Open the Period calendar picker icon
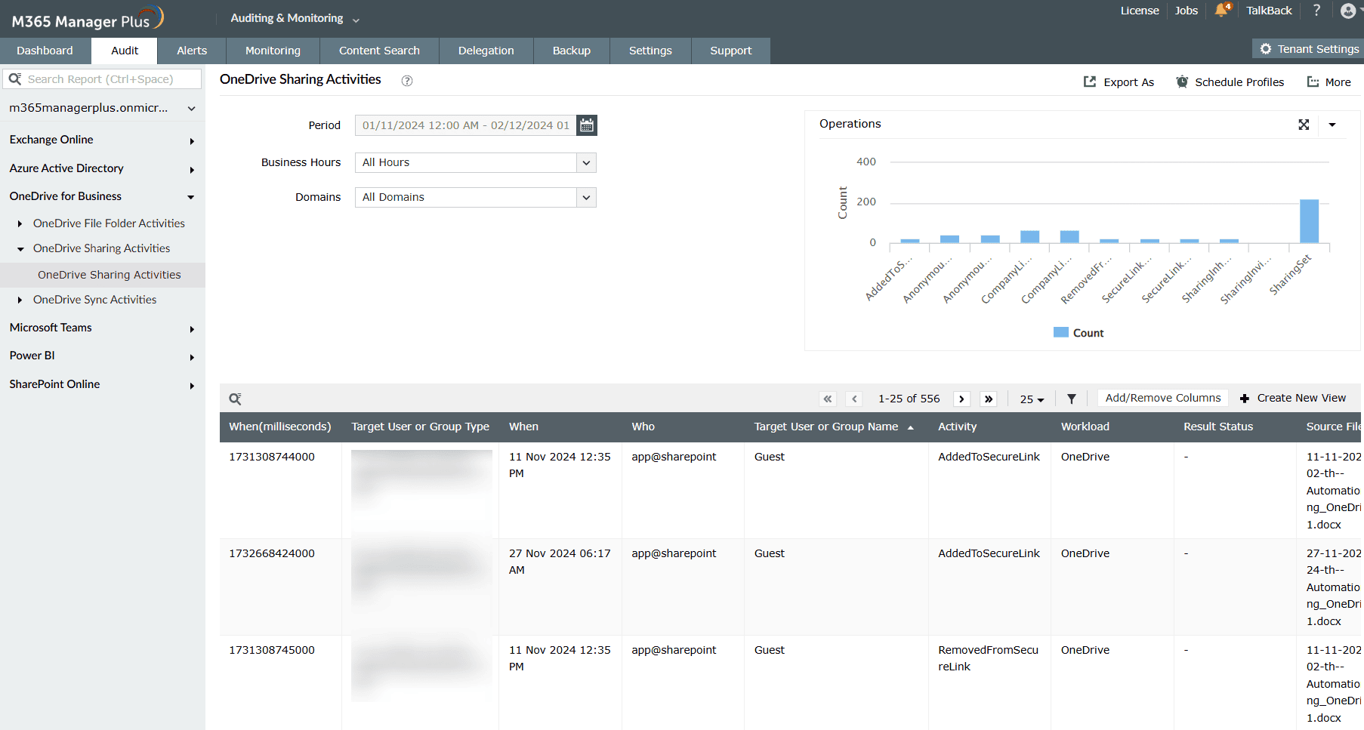The width and height of the screenshot is (1364, 730). 587,125
